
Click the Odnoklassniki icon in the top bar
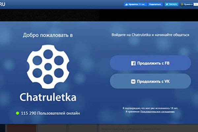[x=182, y=5]
